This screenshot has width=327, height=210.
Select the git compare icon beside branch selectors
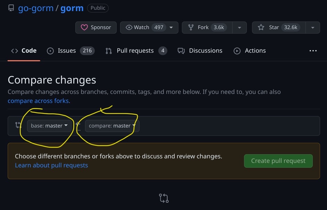point(18,125)
